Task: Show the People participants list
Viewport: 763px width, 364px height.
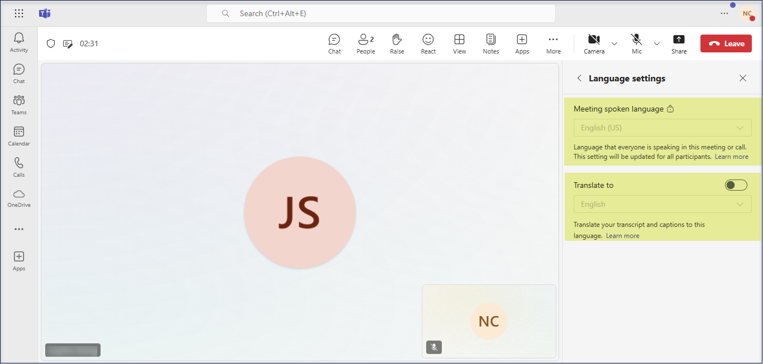Action: click(365, 43)
